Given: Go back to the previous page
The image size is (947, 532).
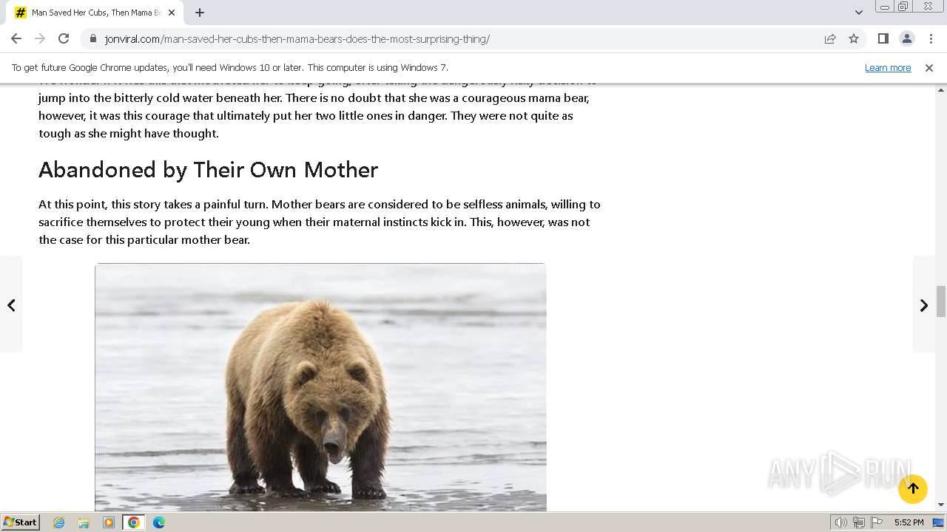Looking at the screenshot, I should 16,38.
